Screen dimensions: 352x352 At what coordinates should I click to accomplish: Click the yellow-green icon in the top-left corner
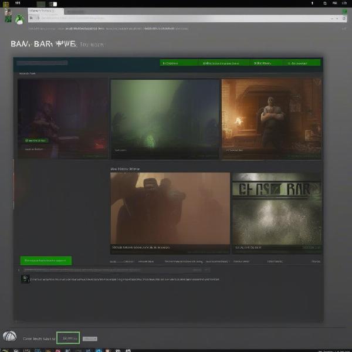pyautogui.click(x=6, y=4)
